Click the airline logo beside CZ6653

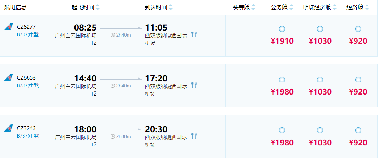pos(9,78)
